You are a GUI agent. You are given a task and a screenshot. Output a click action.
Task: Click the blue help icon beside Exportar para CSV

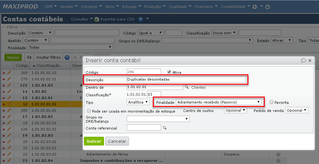pyautogui.click(x=141, y=19)
